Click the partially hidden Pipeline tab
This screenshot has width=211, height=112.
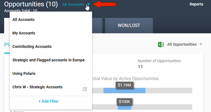click(x=7, y=45)
